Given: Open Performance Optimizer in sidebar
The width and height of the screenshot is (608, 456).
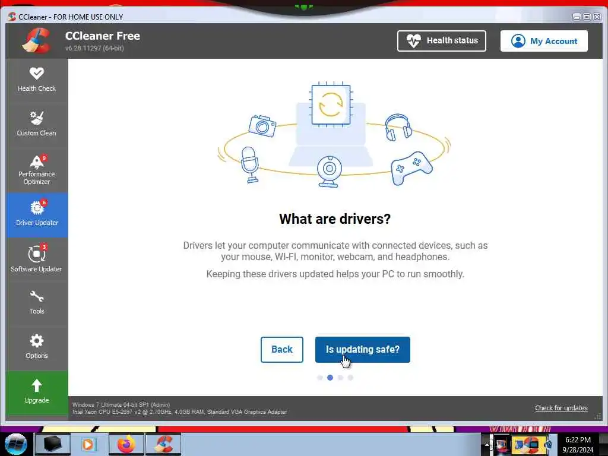Looking at the screenshot, I should [x=37, y=170].
